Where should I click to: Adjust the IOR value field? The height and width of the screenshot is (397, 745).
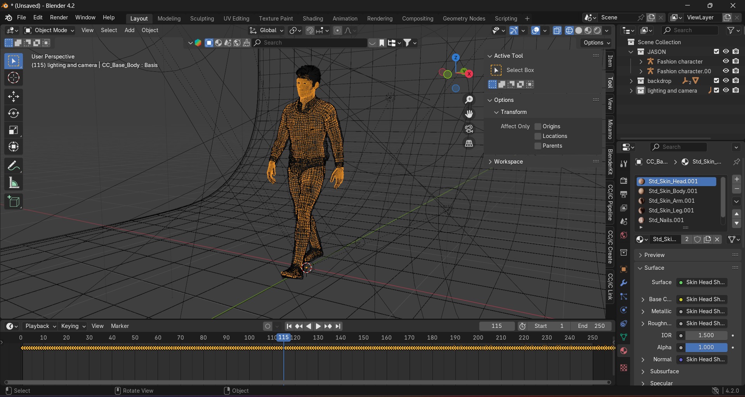click(x=706, y=335)
